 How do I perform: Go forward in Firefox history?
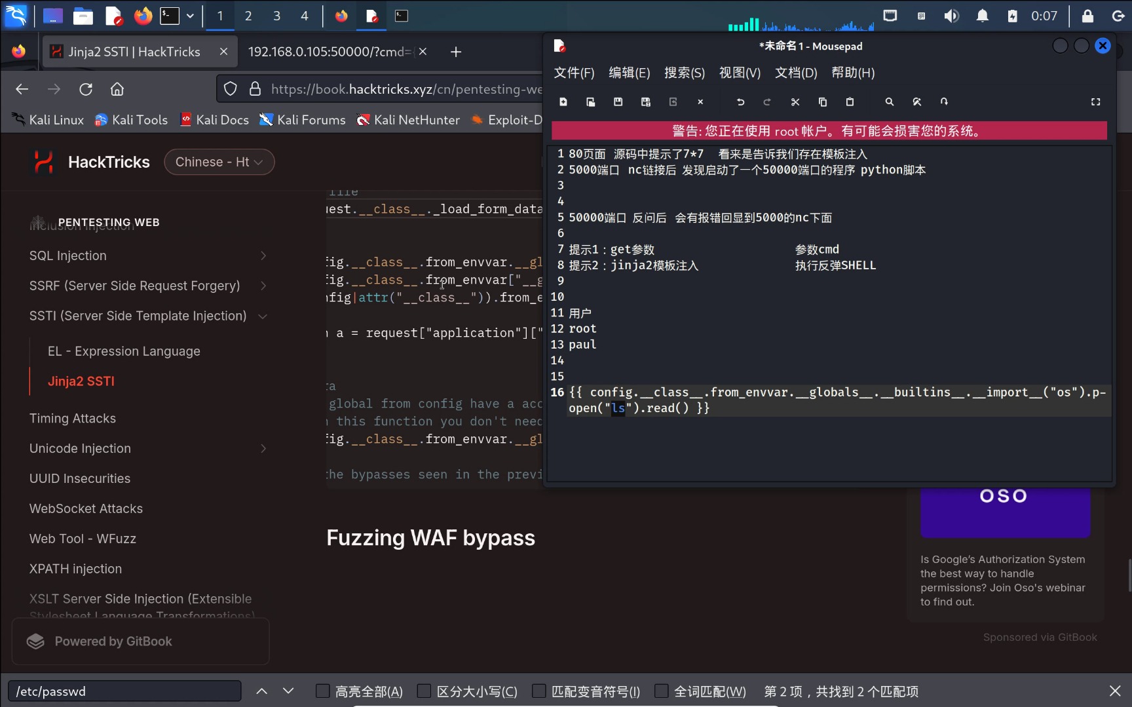point(54,89)
